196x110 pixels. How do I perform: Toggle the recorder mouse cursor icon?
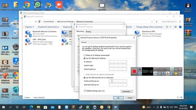pos(168,74)
